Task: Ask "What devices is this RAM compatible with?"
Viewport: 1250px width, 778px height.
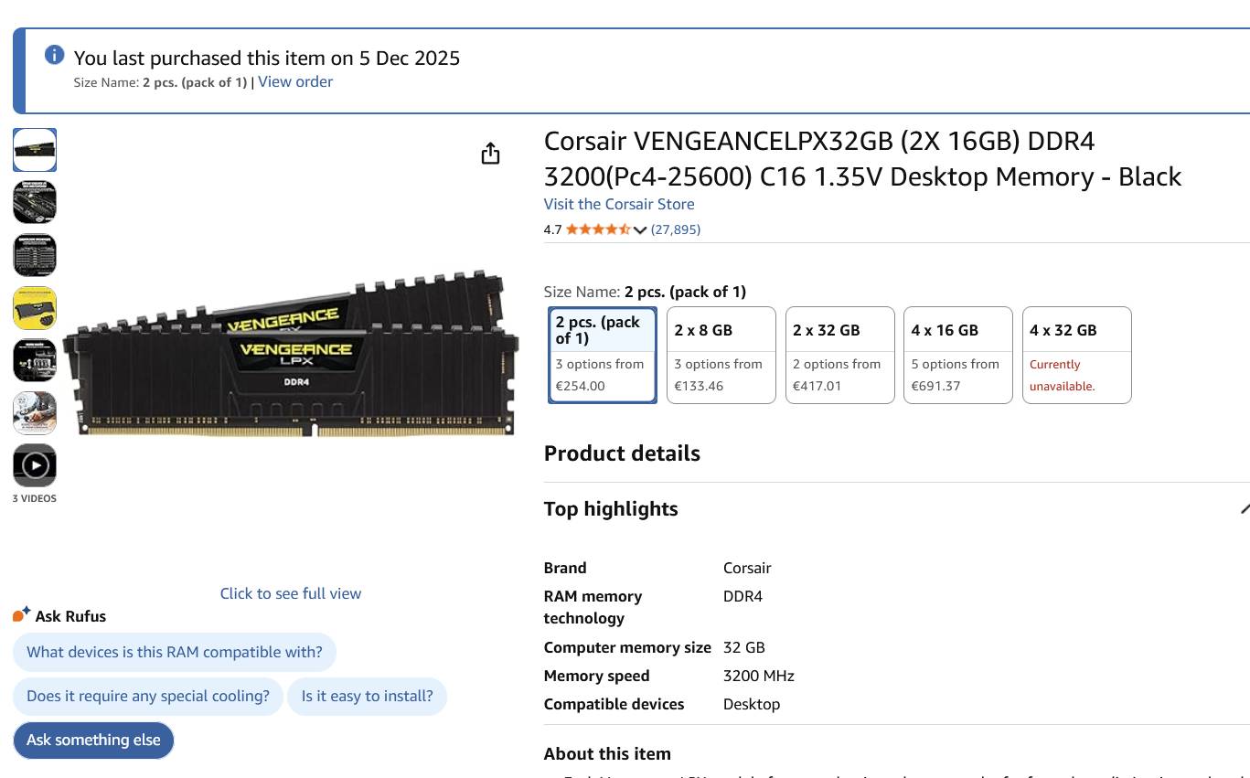Action: [175, 653]
